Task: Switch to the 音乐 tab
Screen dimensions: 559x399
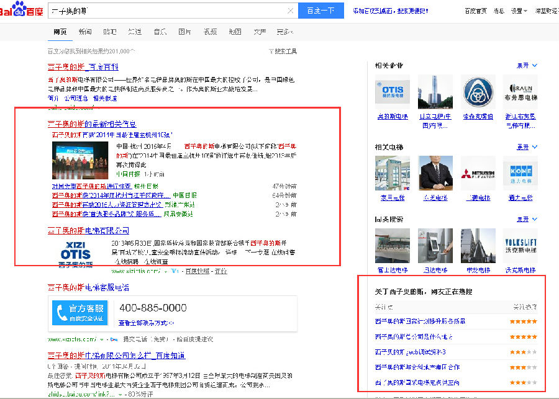Action: (x=160, y=32)
